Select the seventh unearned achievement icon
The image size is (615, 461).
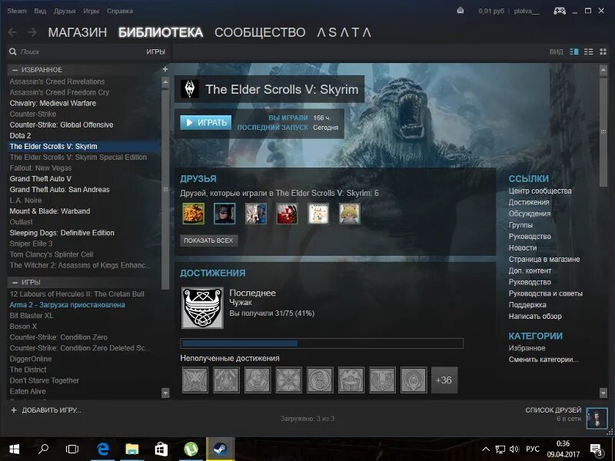pyautogui.click(x=382, y=380)
